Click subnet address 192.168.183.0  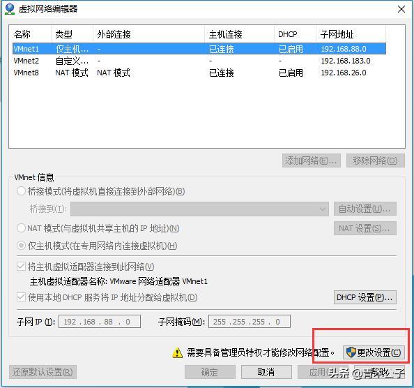click(346, 61)
